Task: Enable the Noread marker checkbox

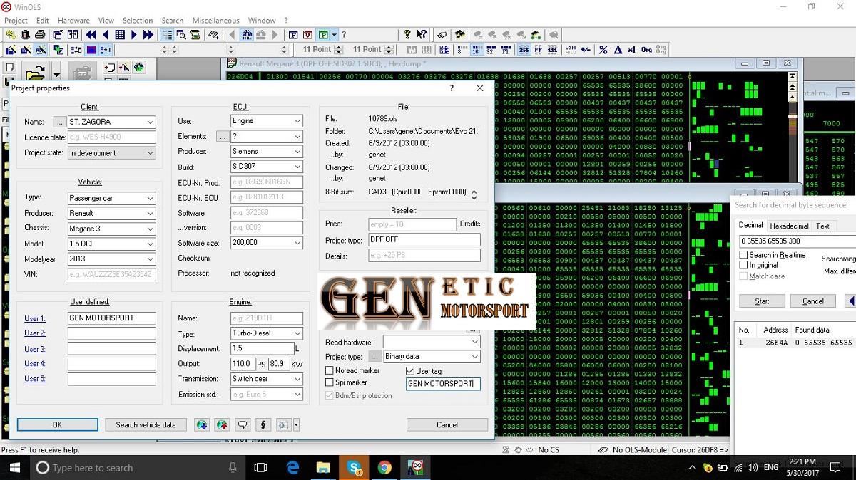Action: [330, 370]
